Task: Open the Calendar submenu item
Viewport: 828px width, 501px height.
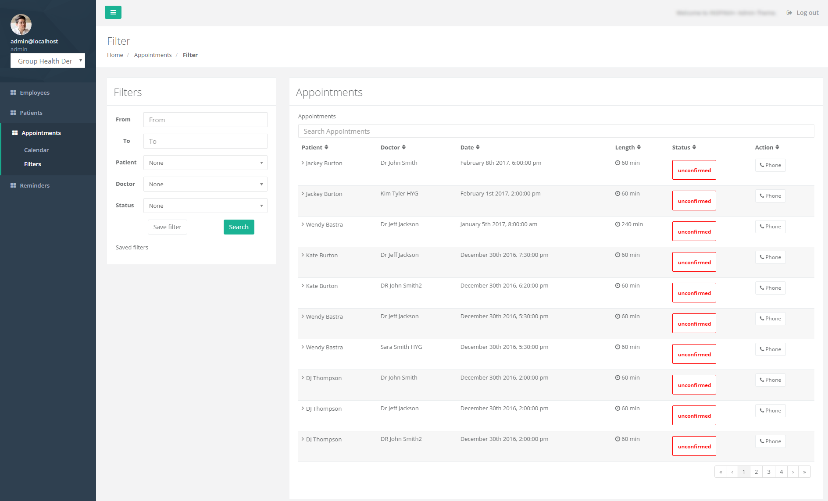Action: [x=36, y=150]
